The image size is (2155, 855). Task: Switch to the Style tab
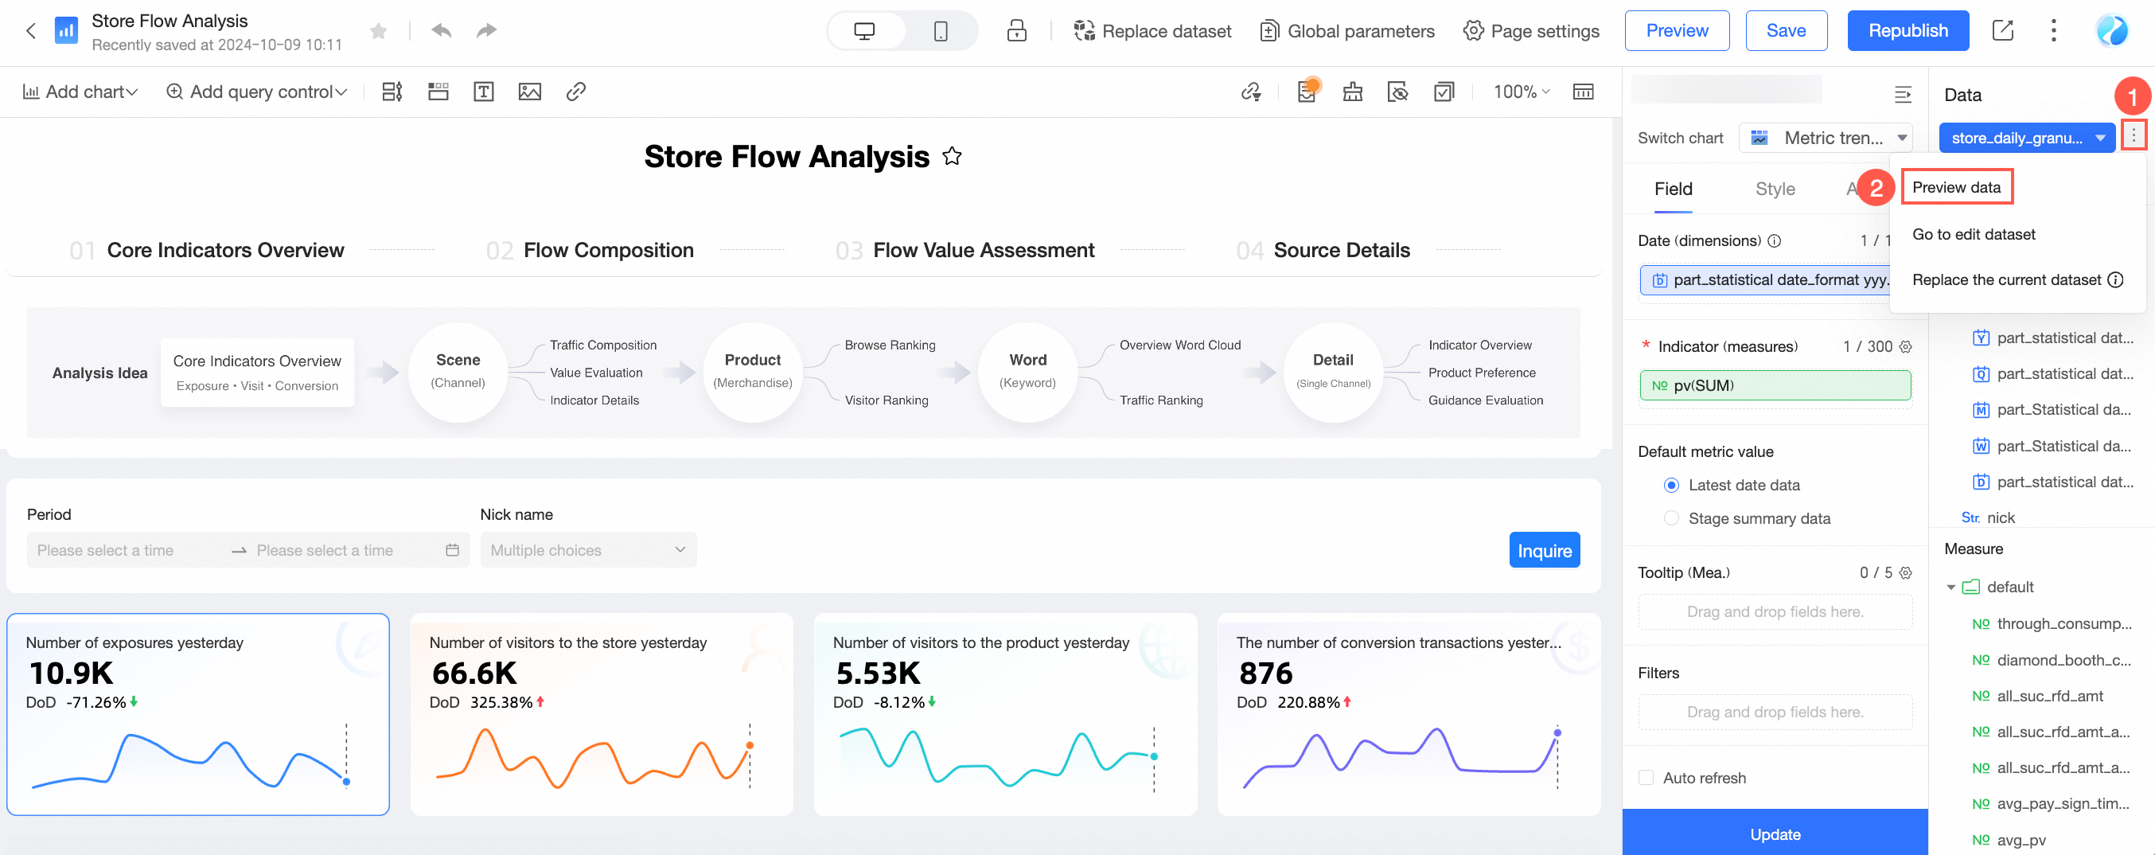[x=1775, y=189]
